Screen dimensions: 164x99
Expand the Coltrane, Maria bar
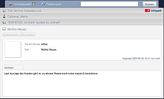[82, 16]
